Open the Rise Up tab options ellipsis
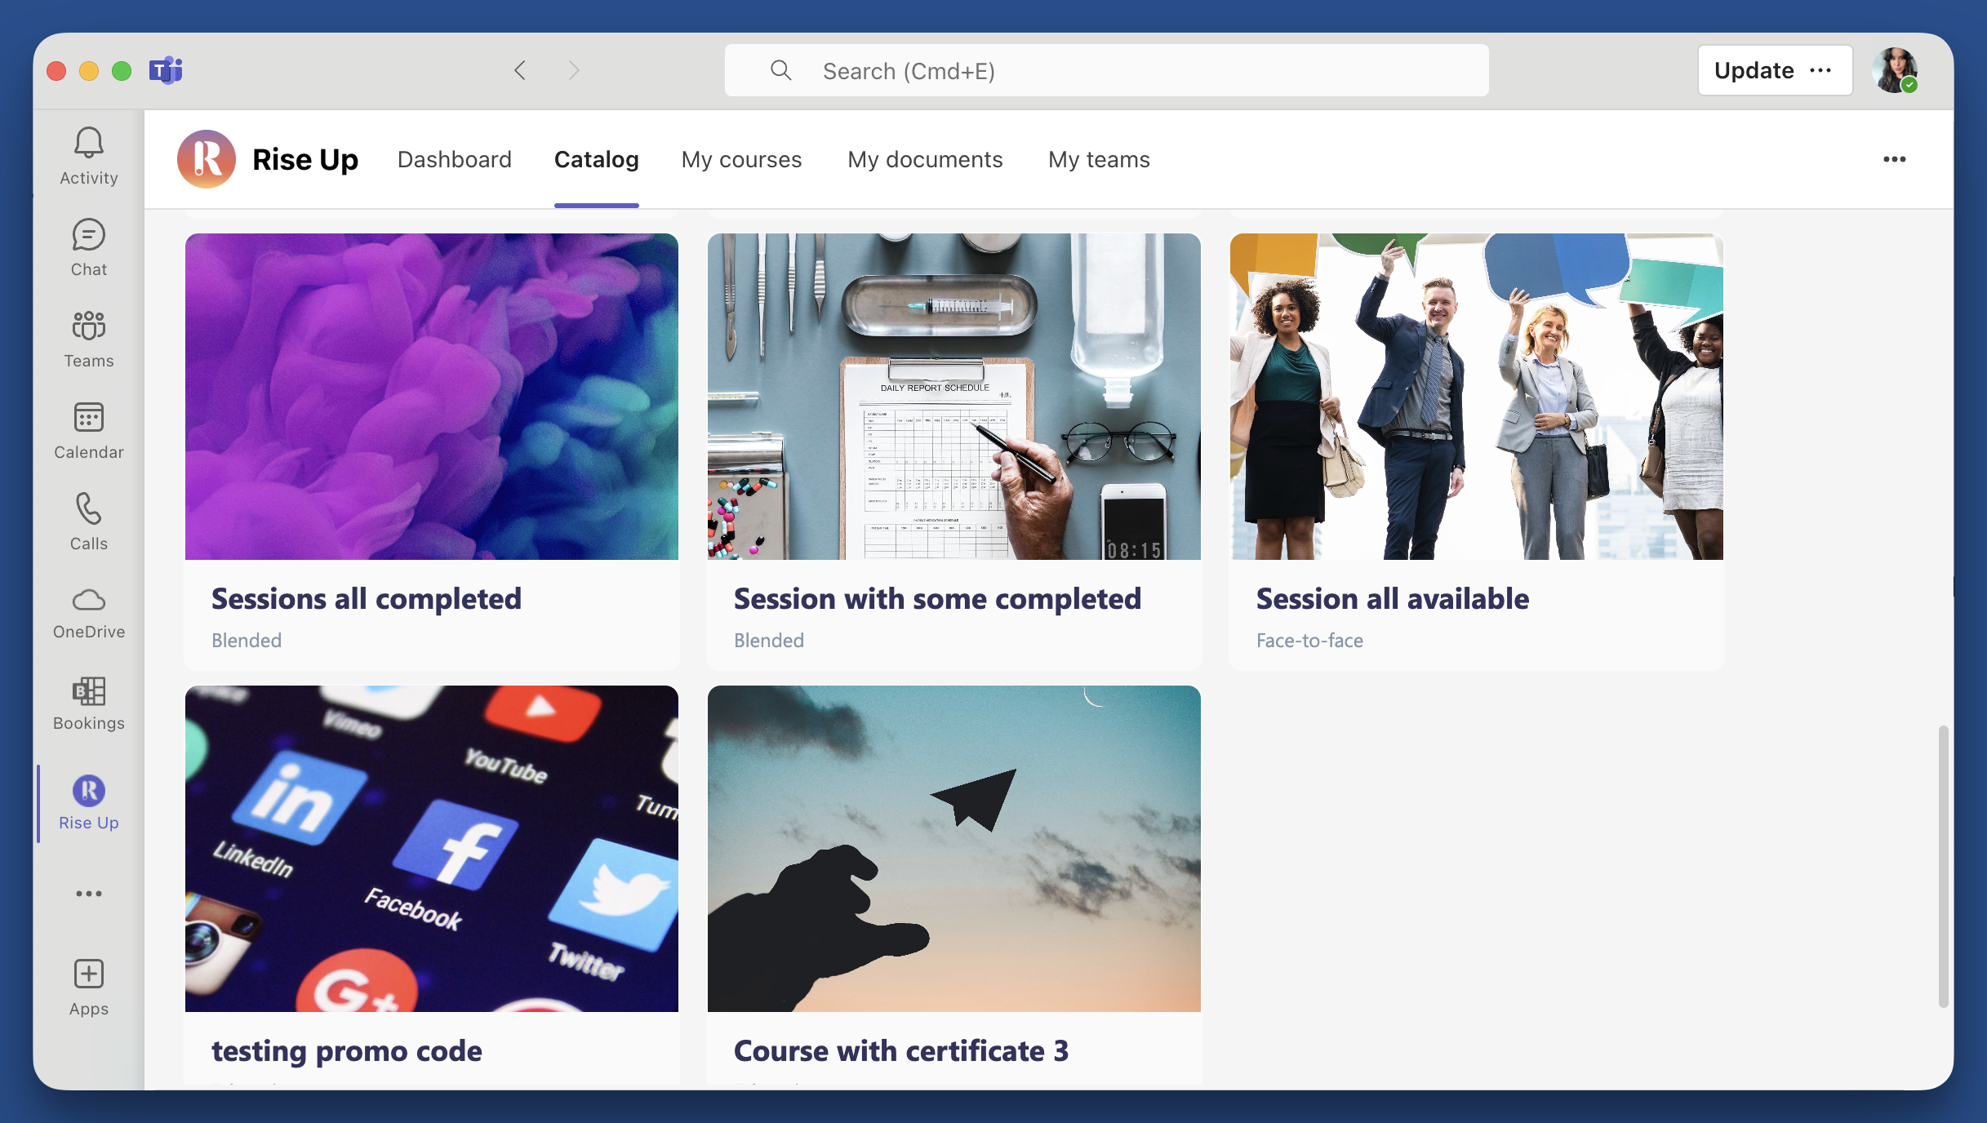 click(1895, 159)
